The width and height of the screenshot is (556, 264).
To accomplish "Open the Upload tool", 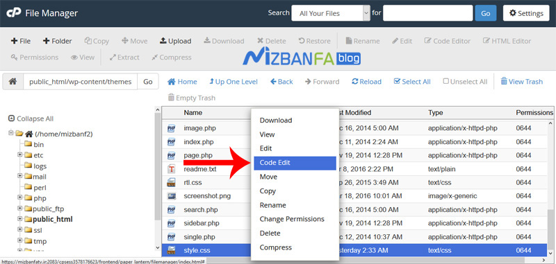I will click(x=175, y=41).
